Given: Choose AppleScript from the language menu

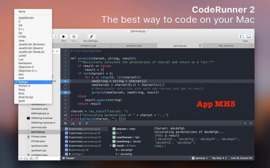Looking at the screenshot, I should click(33, 18).
